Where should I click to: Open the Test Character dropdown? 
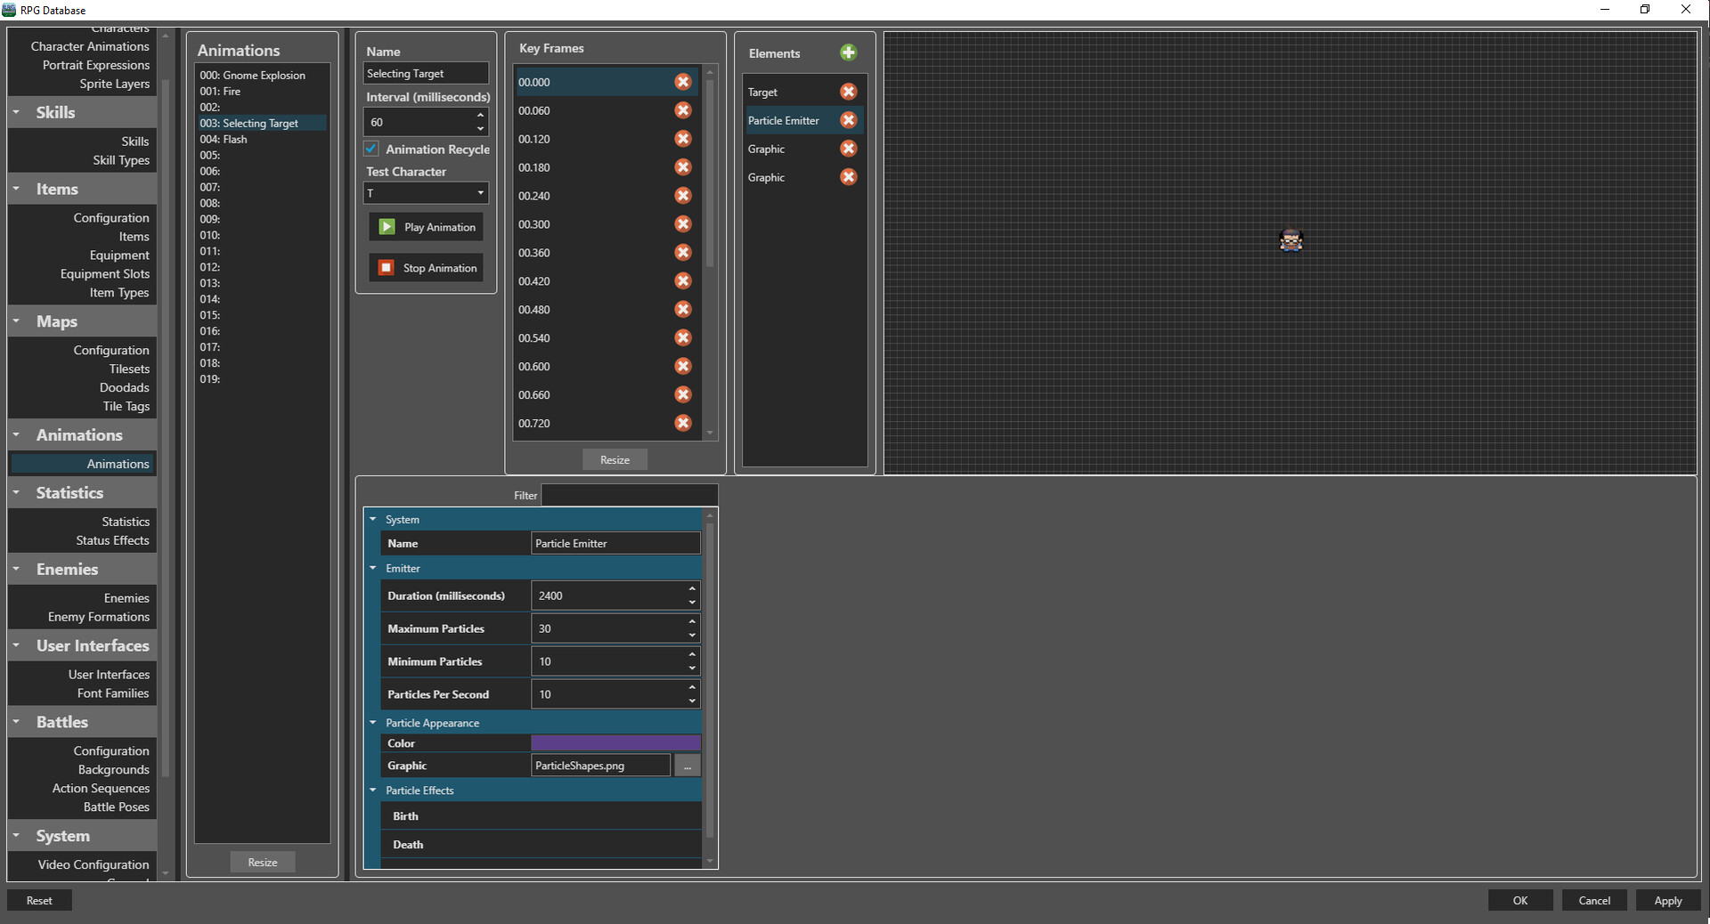(480, 193)
